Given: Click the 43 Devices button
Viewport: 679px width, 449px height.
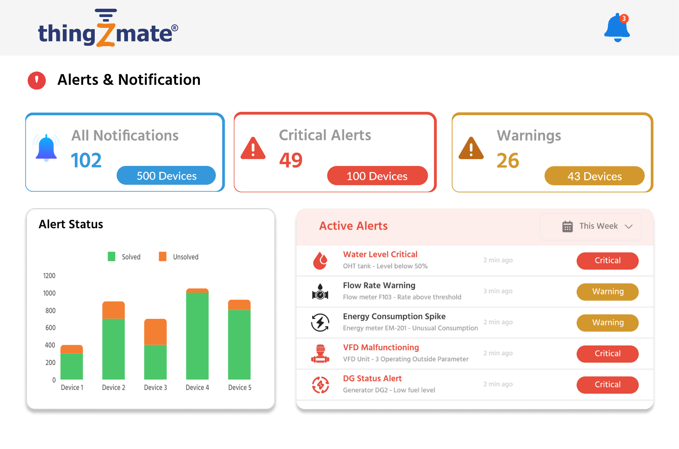Looking at the screenshot, I should [594, 176].
